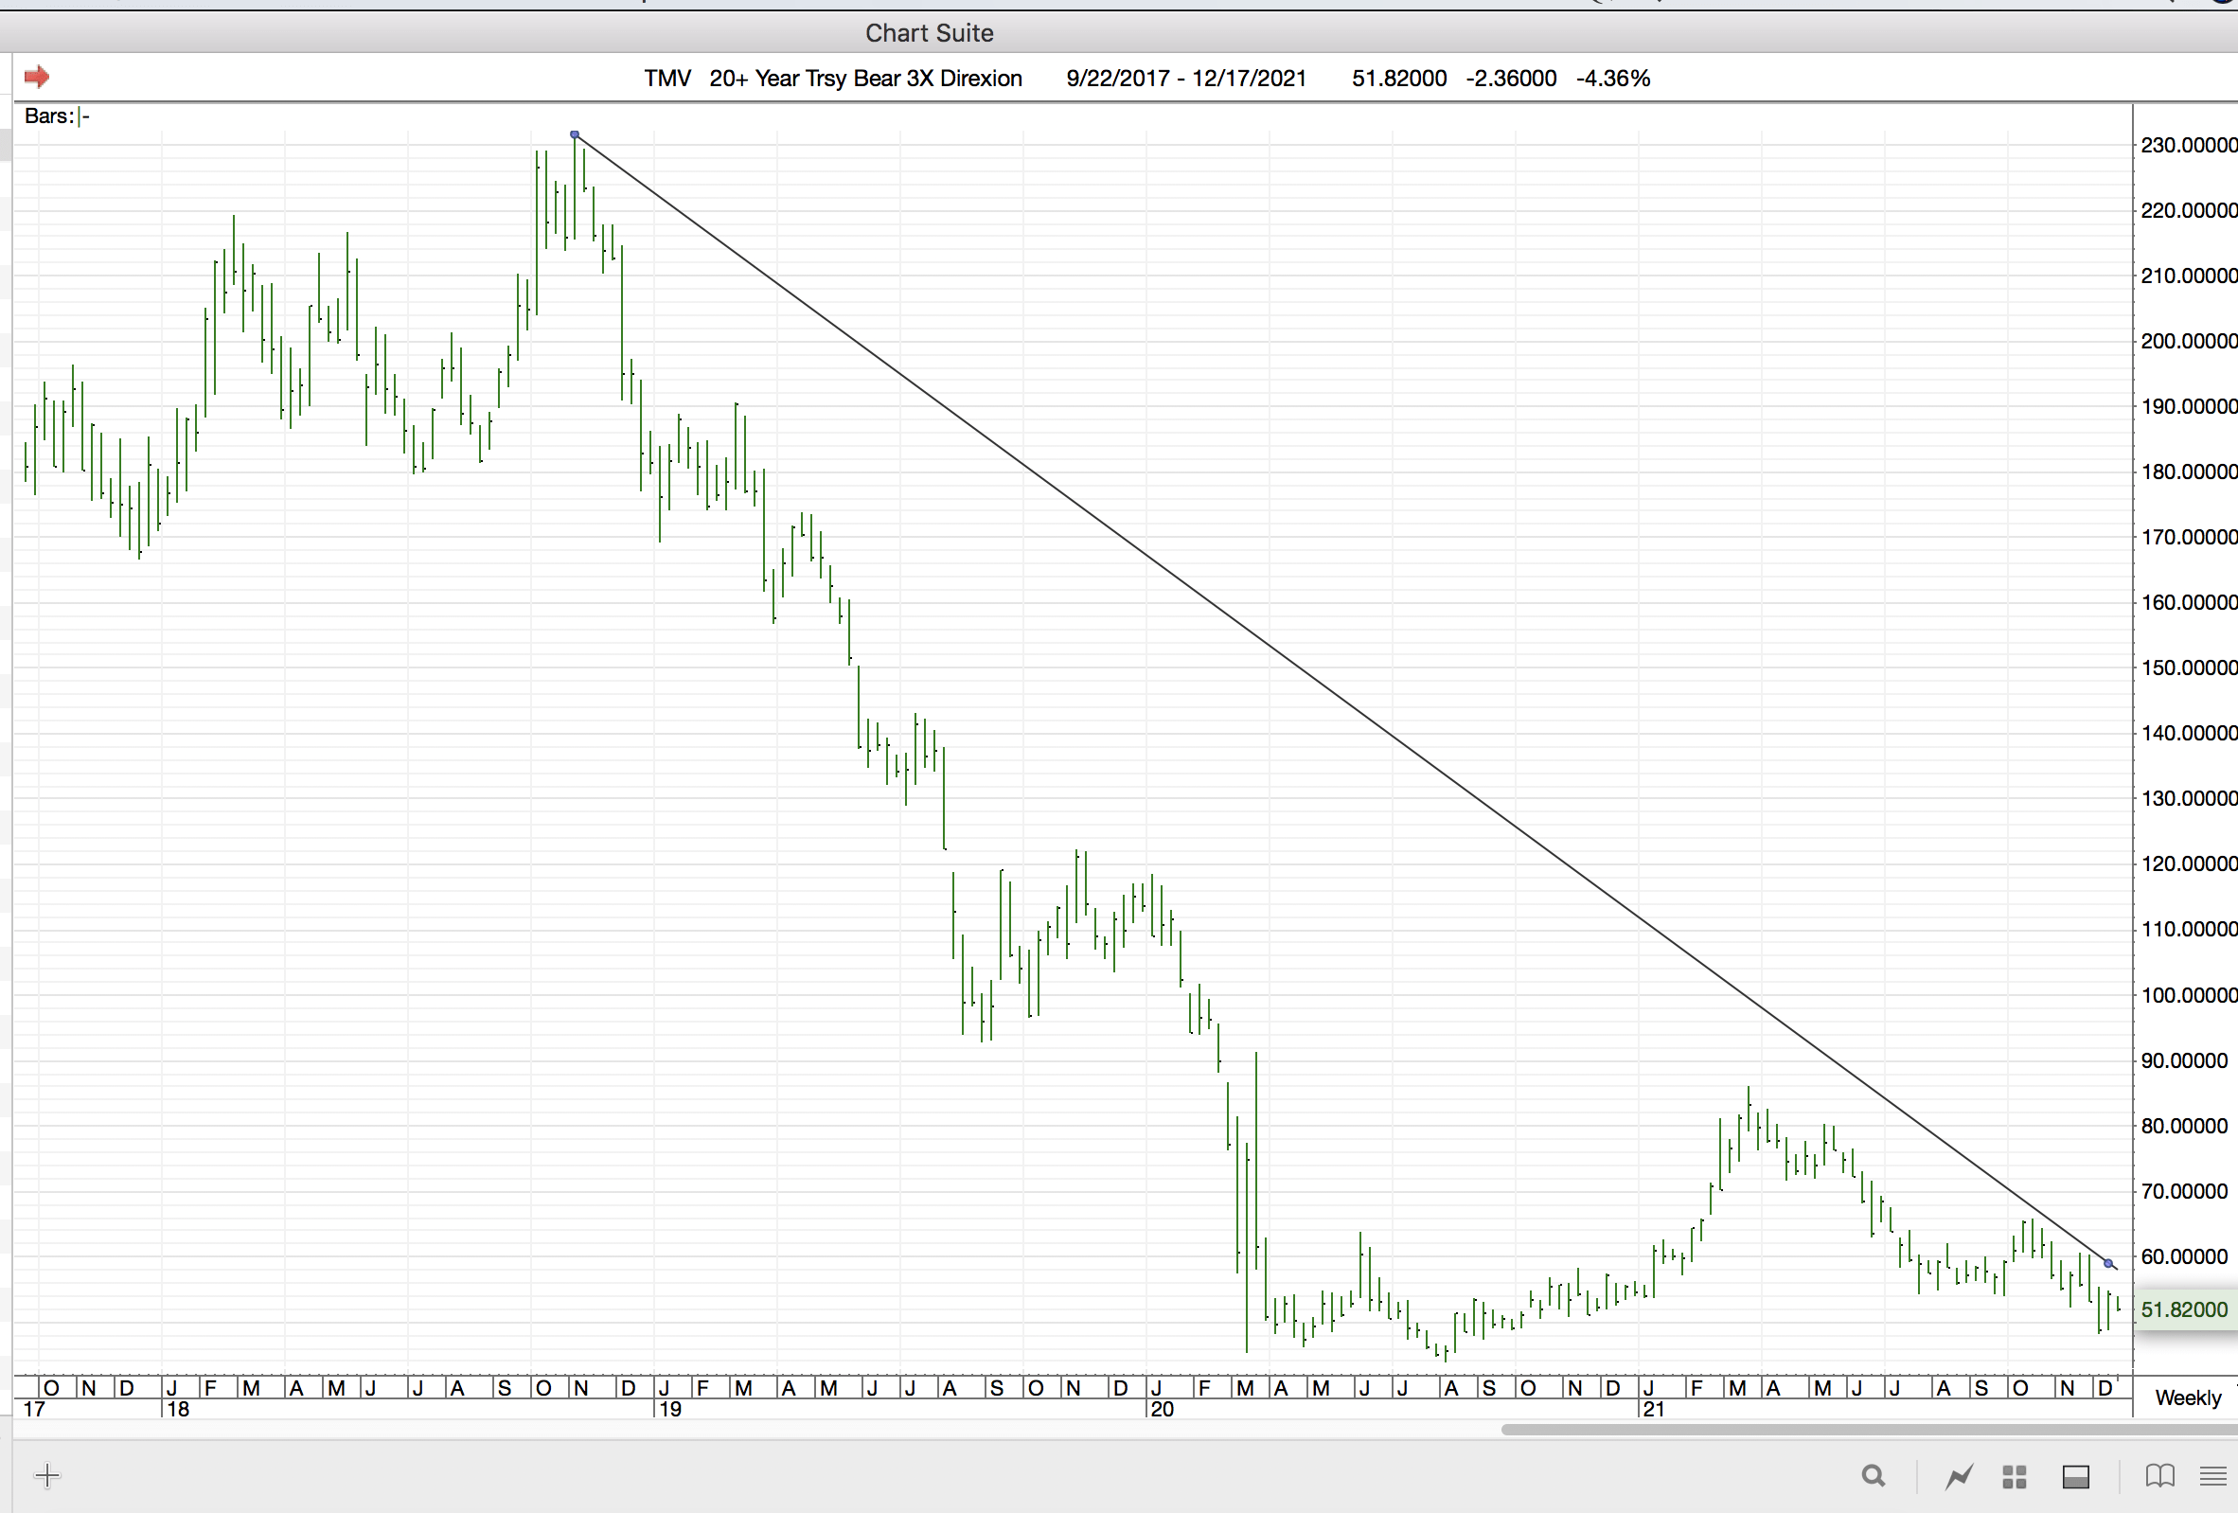The width and height of the screenshot is (2238, 1513).
Task: Click the TMV ticker symbol
Action: pos(667,78)
